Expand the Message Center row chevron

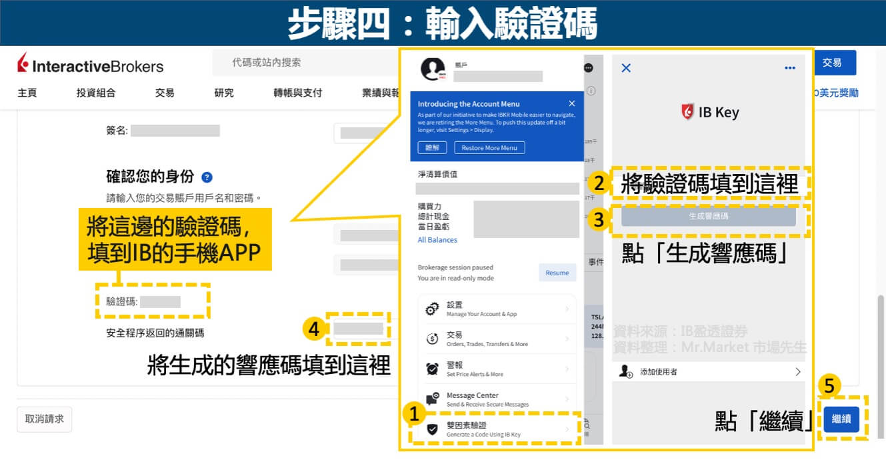(x=567, y=399)
